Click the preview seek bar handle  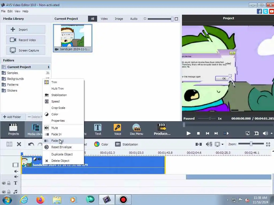coord(184,125)
